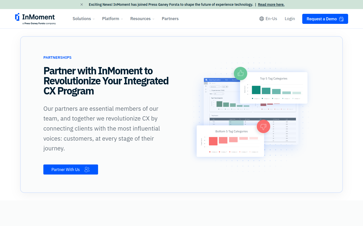Click the Request a Demo button label
The width and height of the screenshot is (363, 226).
tap(321, 19)
